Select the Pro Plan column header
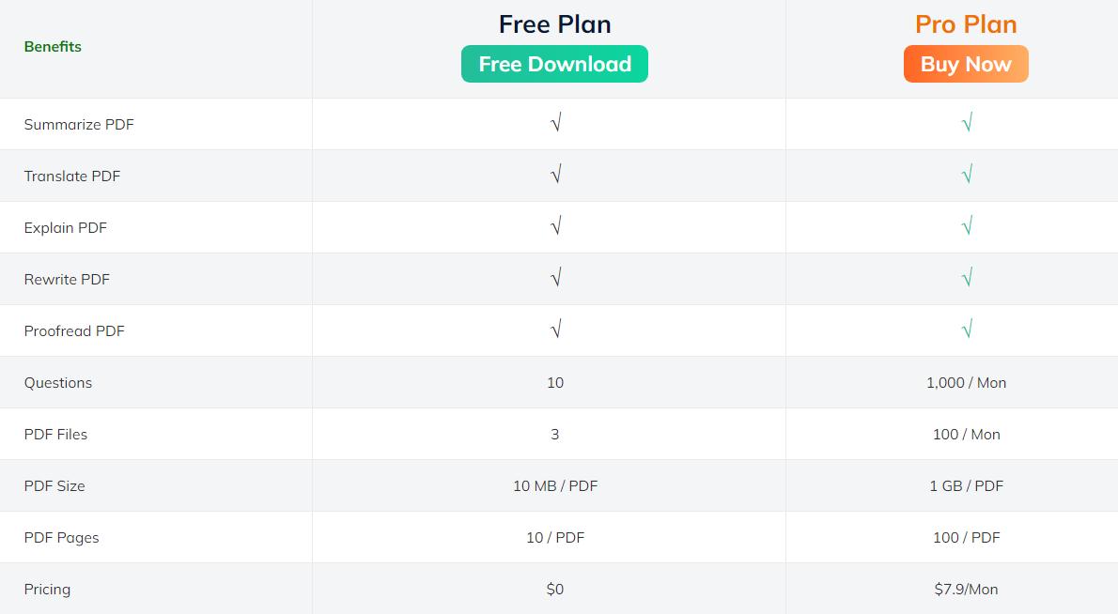The image size is (1118, 614). (966, 23)
